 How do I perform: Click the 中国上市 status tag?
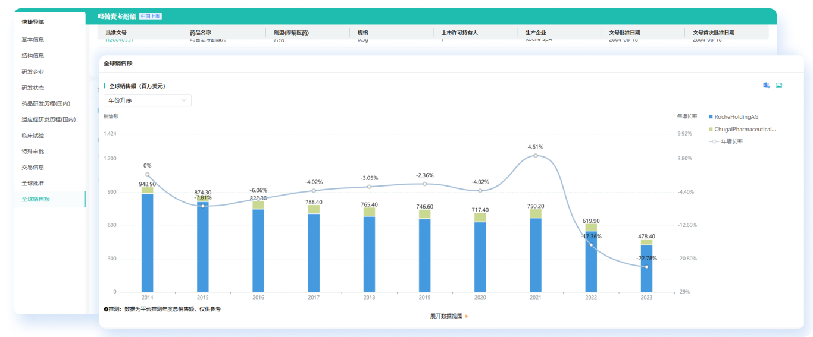coord(151,17)
